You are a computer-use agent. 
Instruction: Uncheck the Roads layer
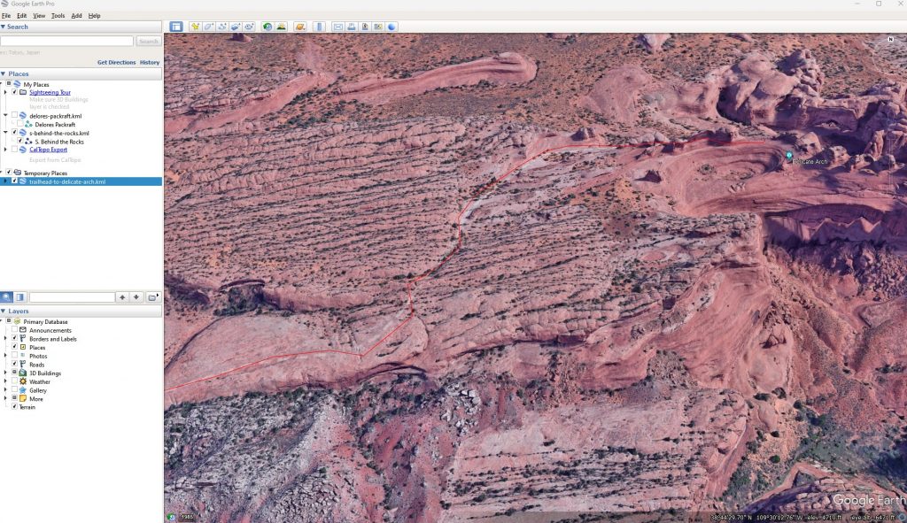coord(14,365)
